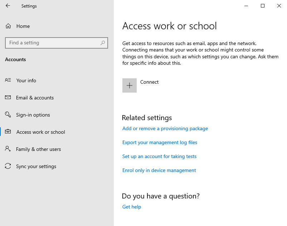This screenshot has width=287, height=226.
Task: Click the Family & other users person icon
Action: (x=8, y=149)
